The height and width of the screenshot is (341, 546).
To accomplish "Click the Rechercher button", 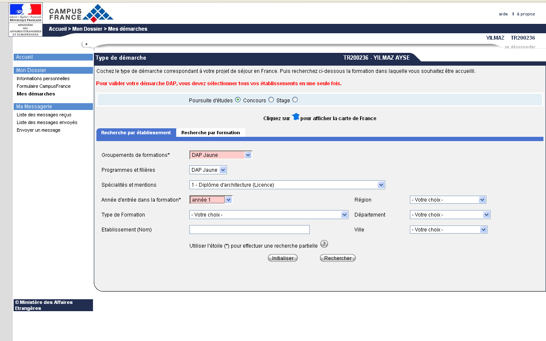I will 338,258.
